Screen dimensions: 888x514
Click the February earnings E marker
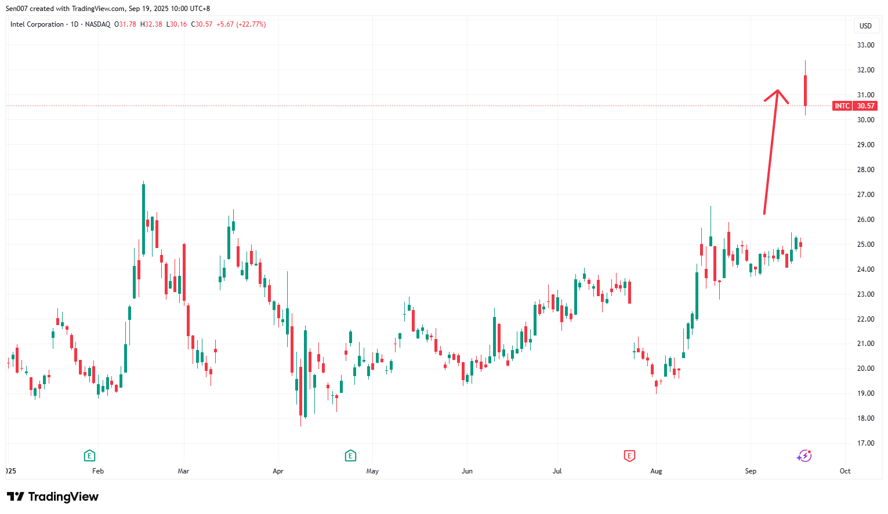pyautogui.click(x=89, y=455)
